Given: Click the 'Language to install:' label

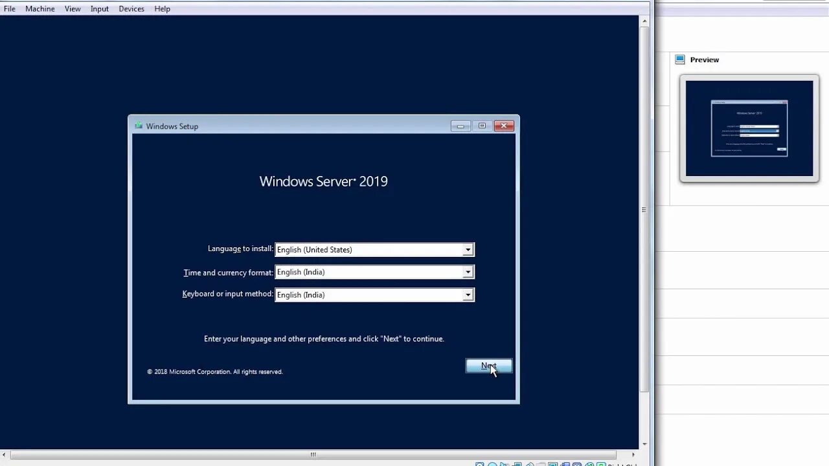Looking at the screenshot, I should pyautogui.click(x=240, y=249).
